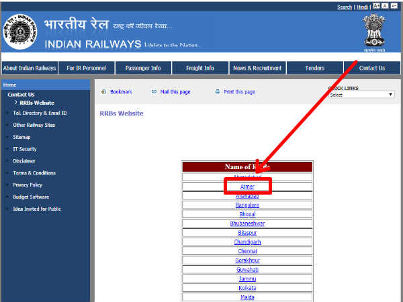Screen dimensions: 403x302
Task: Click the Indian Railways round logo
Action: tap(20, 32)
